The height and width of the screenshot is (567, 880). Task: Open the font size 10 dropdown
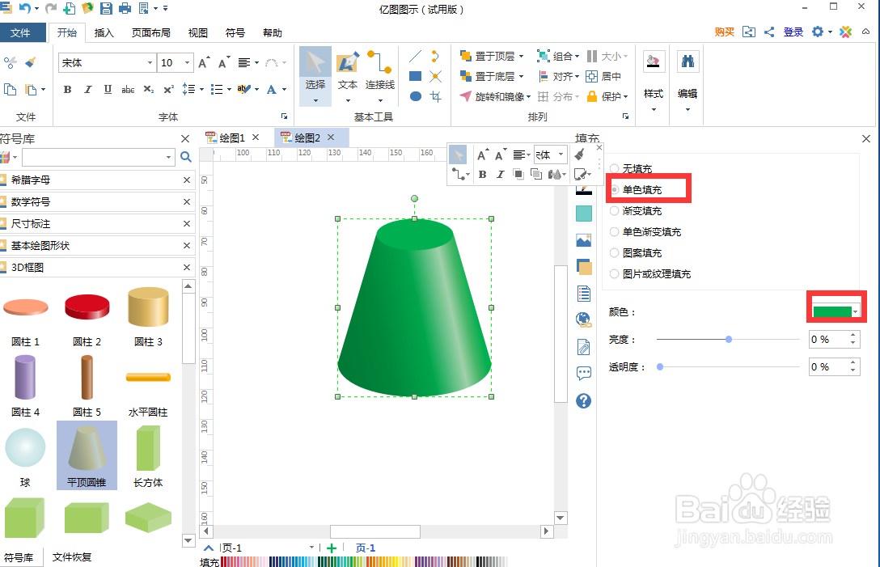coord(188,63)
